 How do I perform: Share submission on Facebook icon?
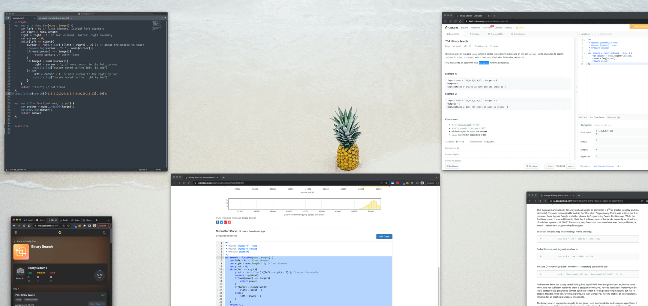(x=217, y=222)
